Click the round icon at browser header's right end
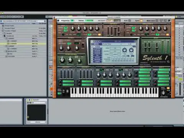 (45, 21)
